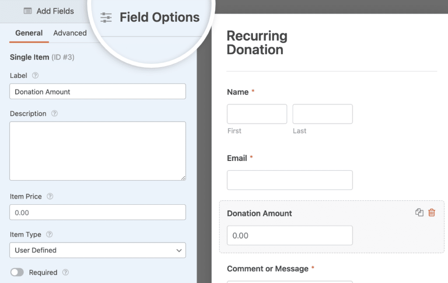Open the Add Fields panel icon
The height and width of the screenshot is (283, 448).
[27, 11]
